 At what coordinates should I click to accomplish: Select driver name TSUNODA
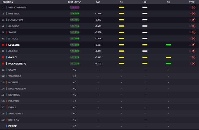[x=15, y=76]
